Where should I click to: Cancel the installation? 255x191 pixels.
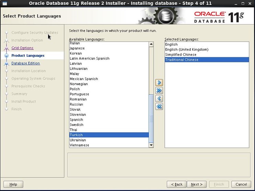tap(241, 184)
